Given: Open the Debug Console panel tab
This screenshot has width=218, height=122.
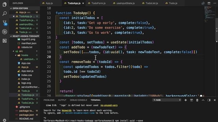Looking at the screenshot, I should (78, 100).
